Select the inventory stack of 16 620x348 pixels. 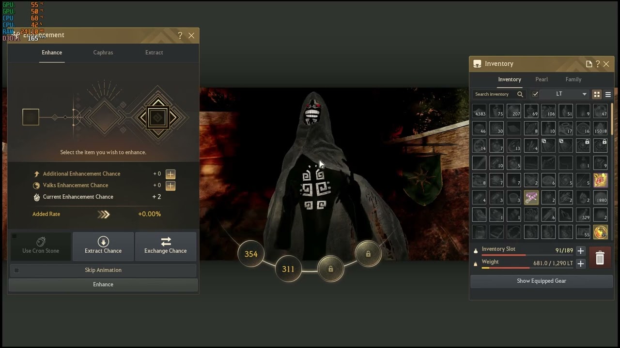click(x=583, y=128)
